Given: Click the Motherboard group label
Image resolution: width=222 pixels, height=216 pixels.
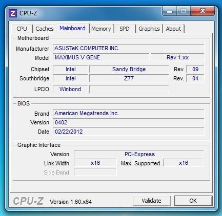Looking at the screenshot, I should pos(33,38).
